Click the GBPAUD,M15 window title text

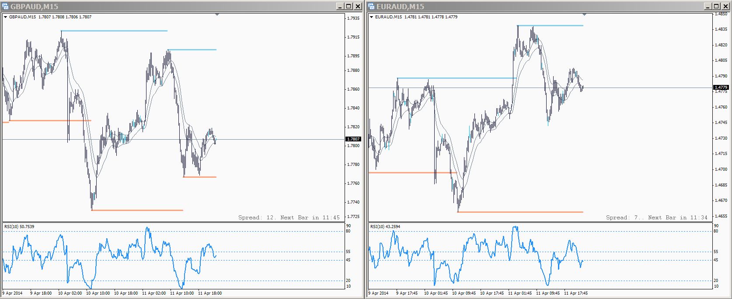pos(34,7)
